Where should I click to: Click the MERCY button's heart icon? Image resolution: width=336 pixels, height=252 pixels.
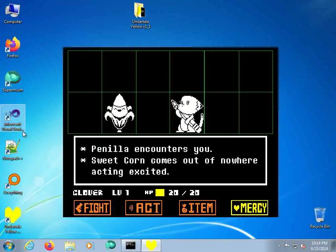(x=236, y=208)
